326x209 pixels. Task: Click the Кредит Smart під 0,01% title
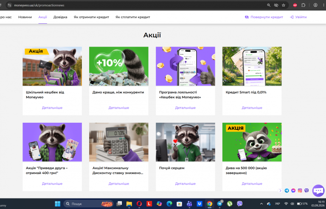click(x=246, y=92)
